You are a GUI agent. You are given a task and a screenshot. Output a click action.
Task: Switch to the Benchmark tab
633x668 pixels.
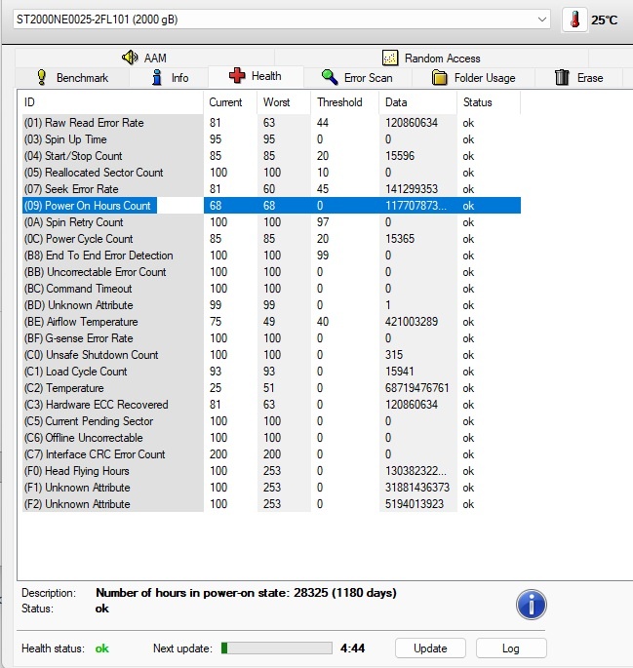point(72,78)
